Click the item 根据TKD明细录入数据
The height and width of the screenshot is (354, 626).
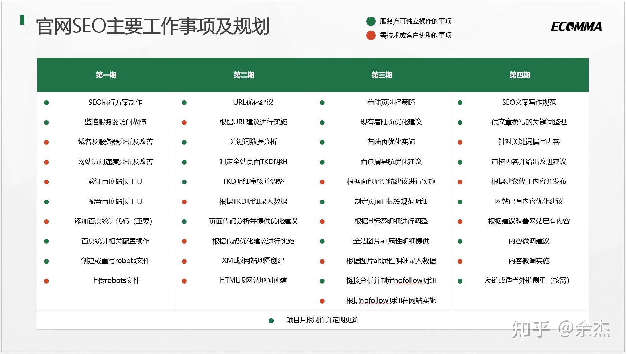click(x=254, y=201)
